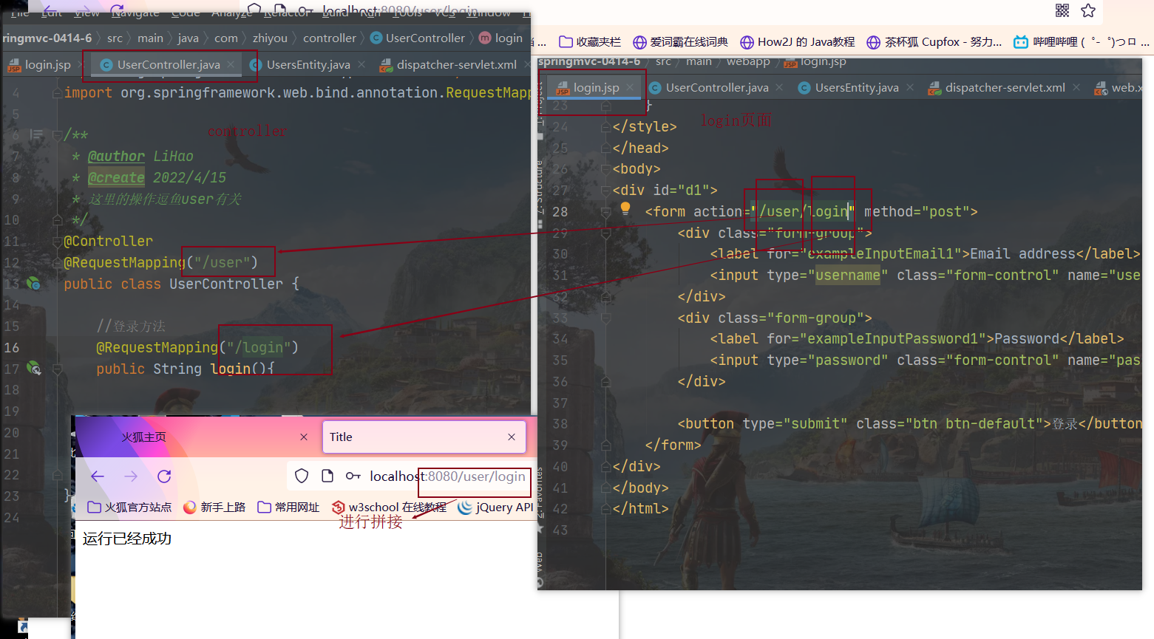Click the gutter icon beside the login() method line
This screenshot has height=639, width=1154.
pyautogui.click(x=33, y=368)
